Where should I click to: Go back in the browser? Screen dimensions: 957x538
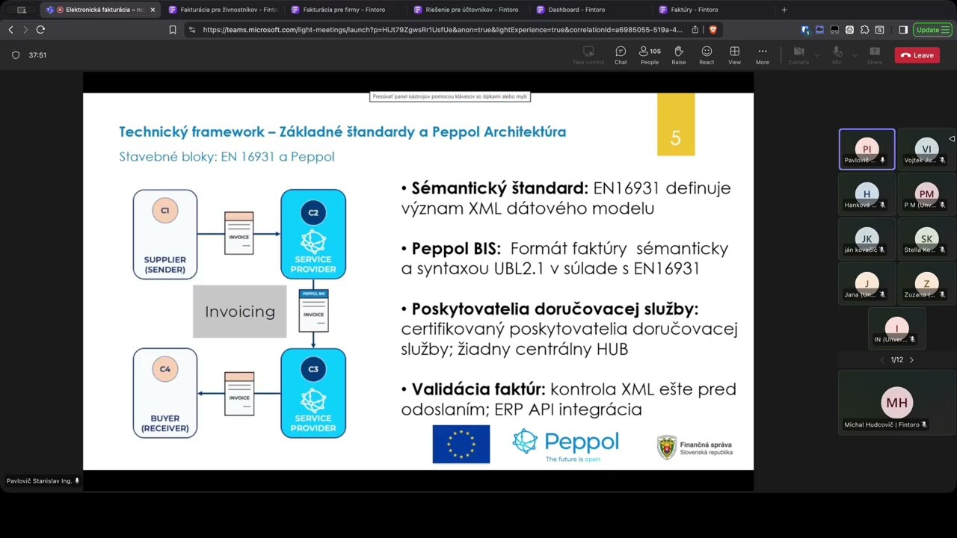(x=10, y=30)
